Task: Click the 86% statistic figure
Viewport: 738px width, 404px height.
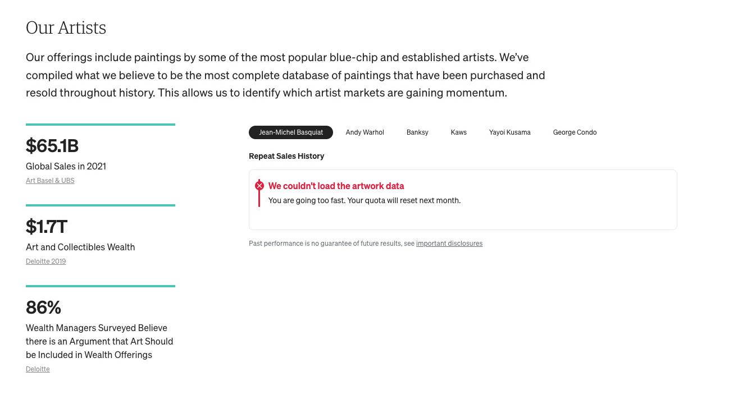Action: click(x=43, y=307)
